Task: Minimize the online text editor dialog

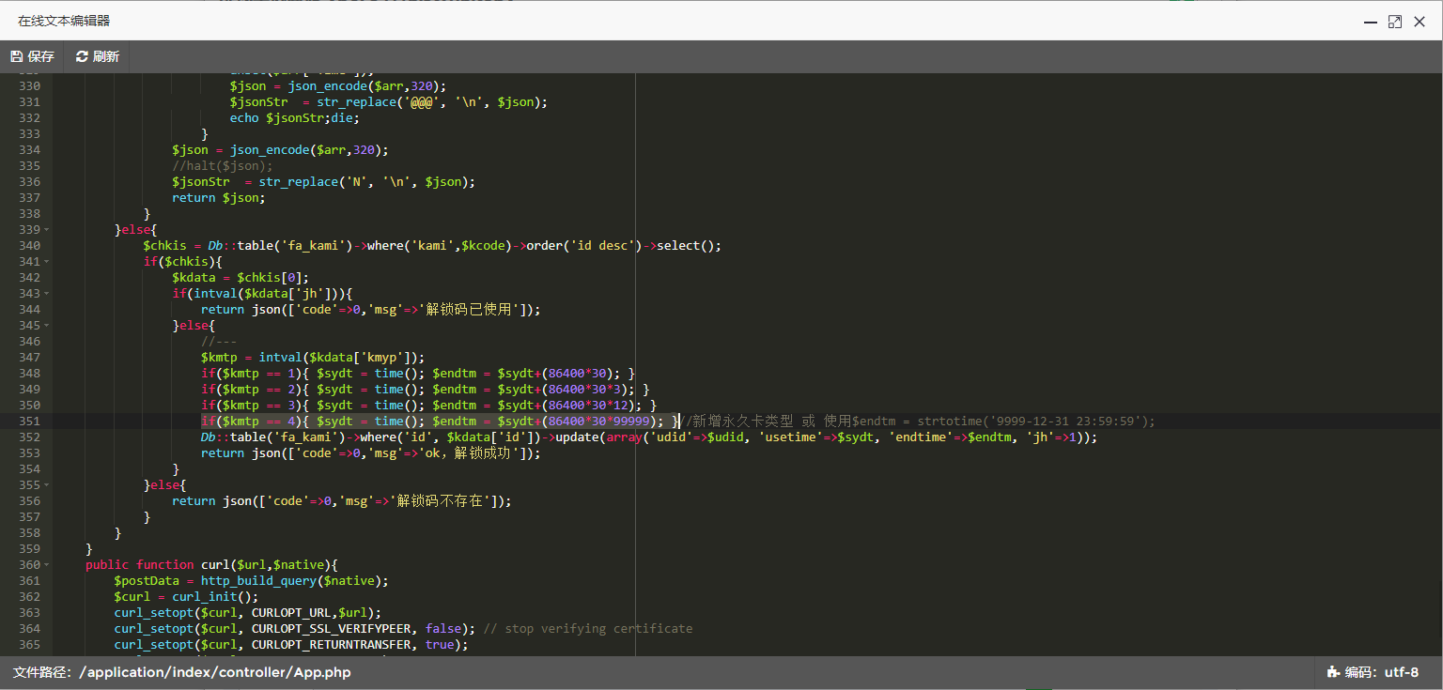Action: point(1370,21)
